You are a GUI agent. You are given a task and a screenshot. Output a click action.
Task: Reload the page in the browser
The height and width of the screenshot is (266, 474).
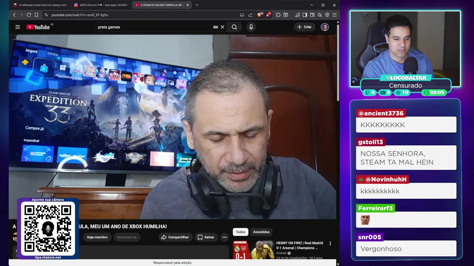29,15
